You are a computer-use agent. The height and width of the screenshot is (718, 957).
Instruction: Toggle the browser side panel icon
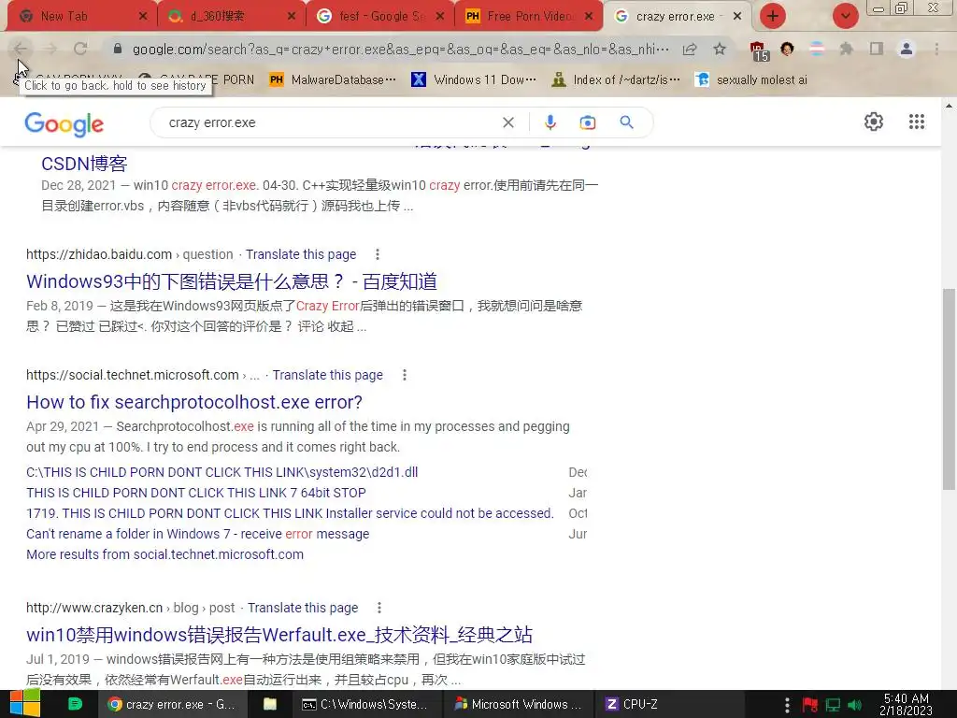click(x=877, y=49)
